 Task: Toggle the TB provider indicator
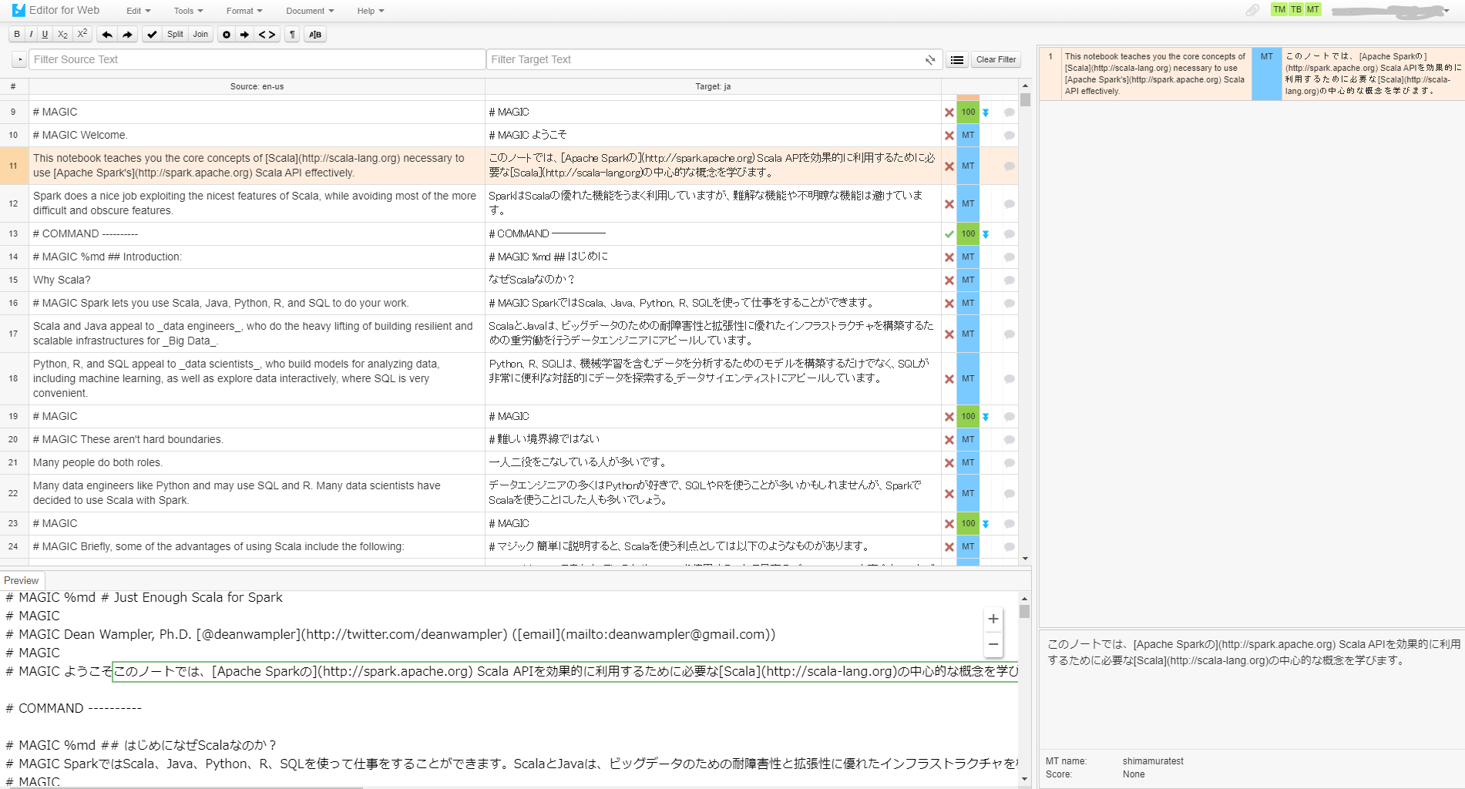coord(1296,9)
